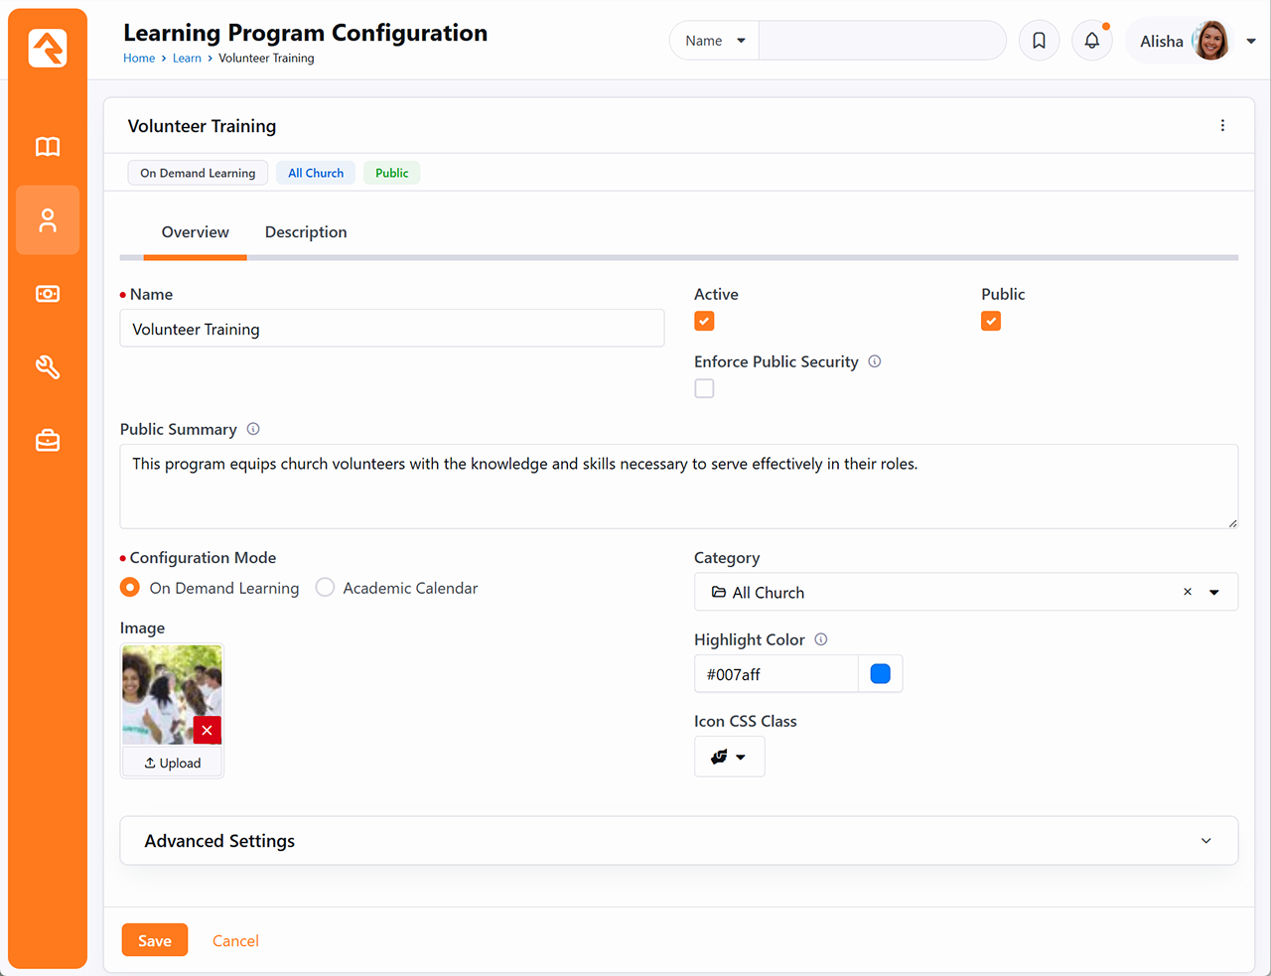Open the Icon CSS Class dropdown
Image resolution: width=1271 pixels, height=976 pixels.
(x=729, y=757)
